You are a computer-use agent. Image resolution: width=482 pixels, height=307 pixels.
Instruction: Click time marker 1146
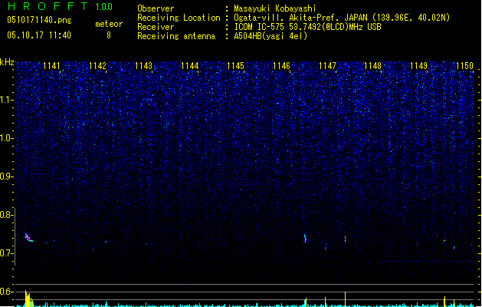pyautogui.click(x=281, y=66)
